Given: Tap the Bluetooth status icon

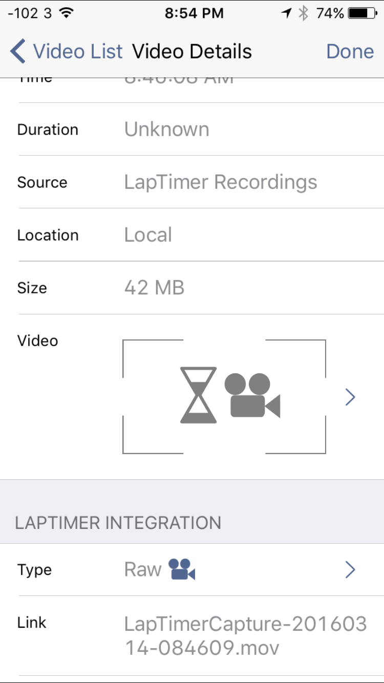Looking at the screenshot, I should click(x=303, y=13).
